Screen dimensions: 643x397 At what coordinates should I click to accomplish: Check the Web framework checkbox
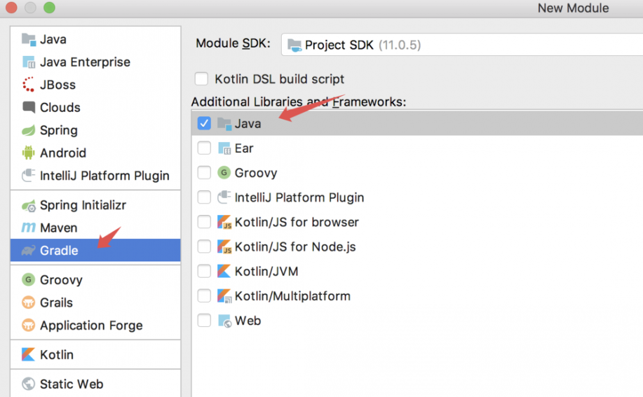pyautogui.click(x=204, y=321)
